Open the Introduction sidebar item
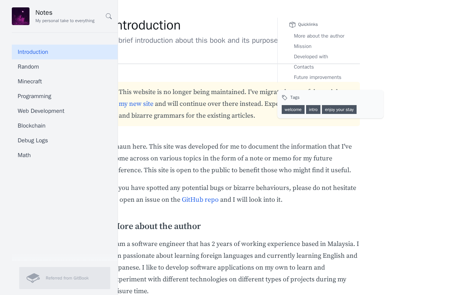472x295 pixels. [33, 52]
